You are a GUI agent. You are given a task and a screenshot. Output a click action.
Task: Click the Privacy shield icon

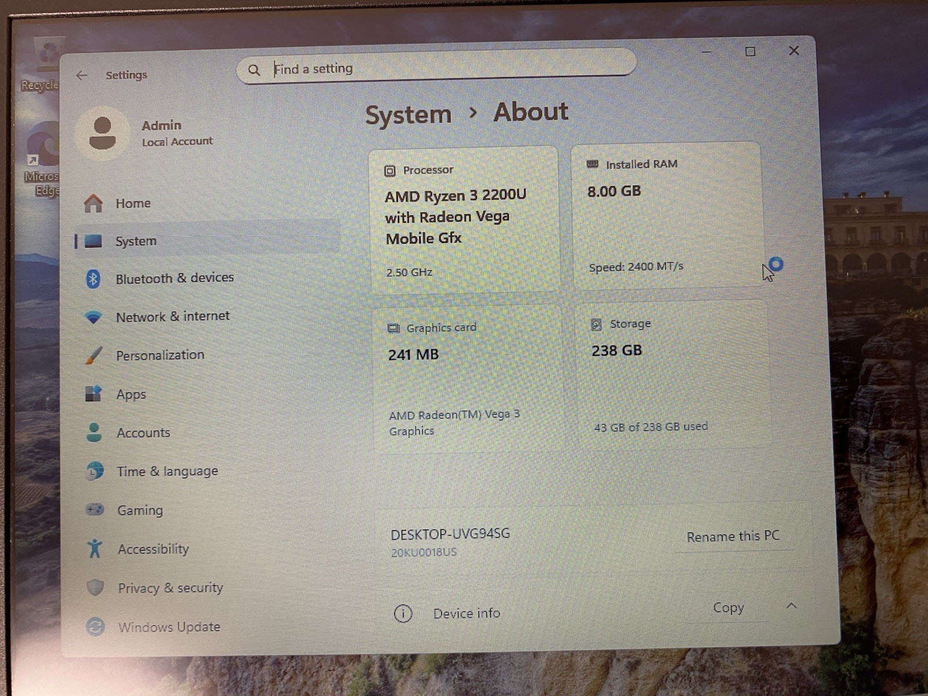(95, 588)
